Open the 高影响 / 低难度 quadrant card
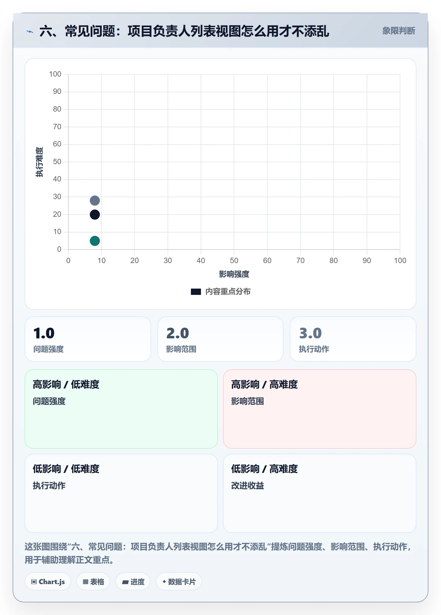This screenshot has height=615, width=441. pos(121,409)
